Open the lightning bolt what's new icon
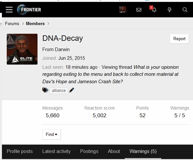193x160 pixels. coord(170,10)
